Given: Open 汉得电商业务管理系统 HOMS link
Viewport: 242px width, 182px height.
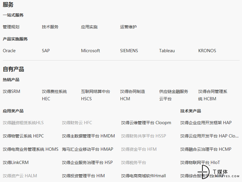Looking at the screenshot, I should (30, 149).
